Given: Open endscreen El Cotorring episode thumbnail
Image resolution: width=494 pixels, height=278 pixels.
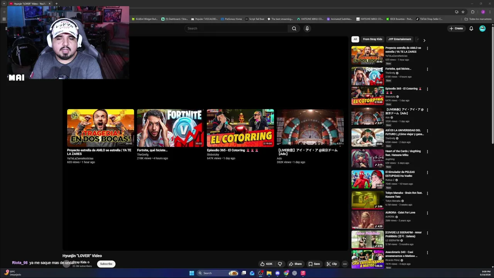Looking at the screenshot, I should (240, 128).
